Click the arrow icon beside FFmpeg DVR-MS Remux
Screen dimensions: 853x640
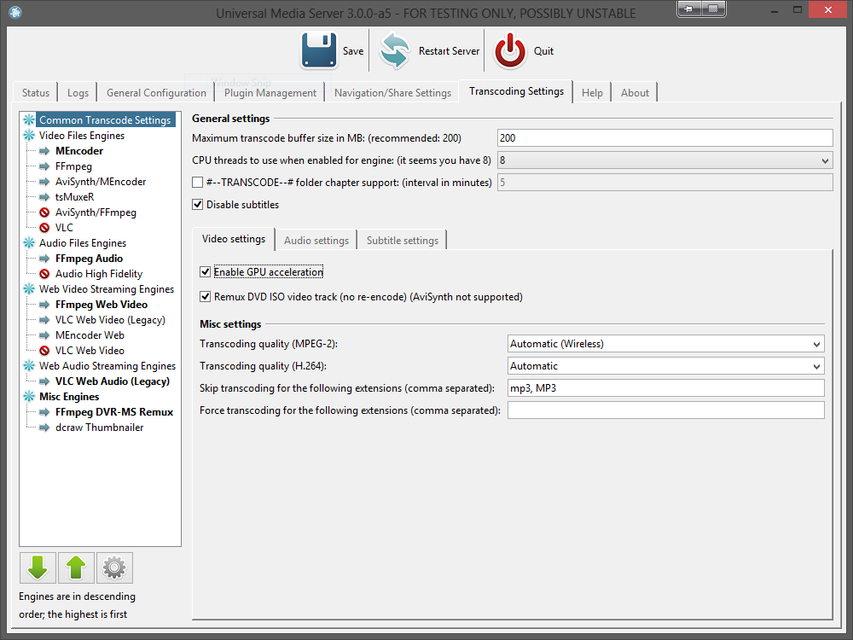tap(44, 412)
